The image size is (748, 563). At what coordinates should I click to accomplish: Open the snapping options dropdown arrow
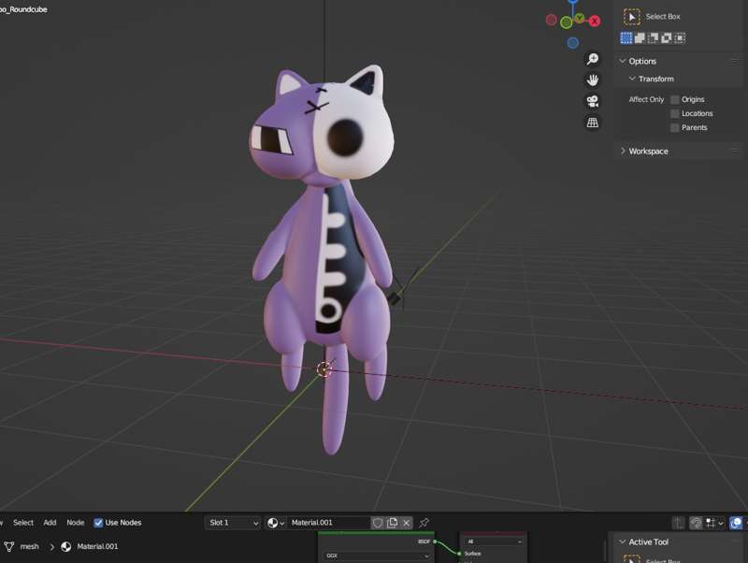point(720,523)
